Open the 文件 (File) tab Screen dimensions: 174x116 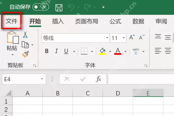tap(12, 21)
